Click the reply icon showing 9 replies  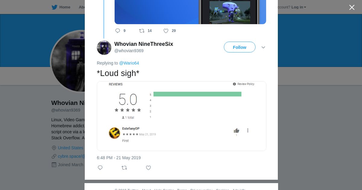point(118,31)
